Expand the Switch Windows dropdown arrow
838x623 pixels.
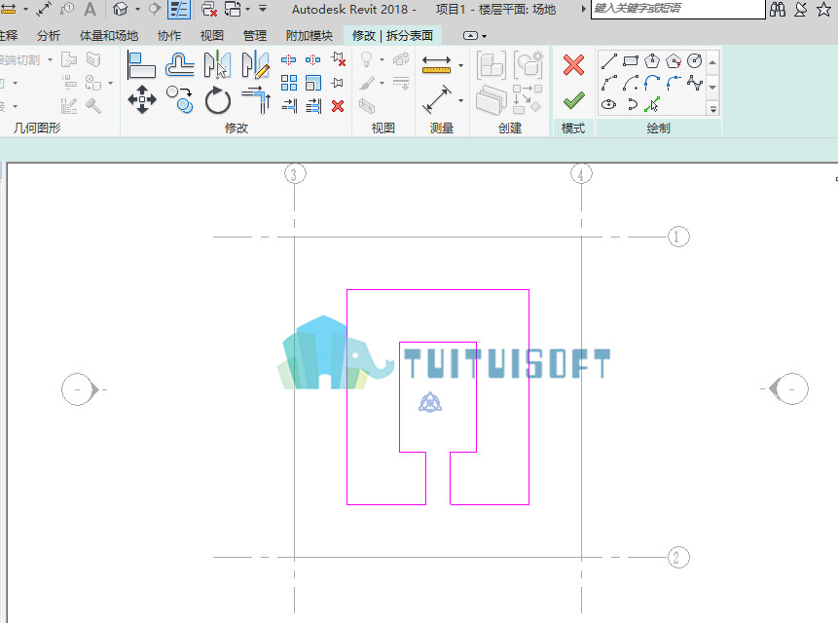[x=247, y=9]
